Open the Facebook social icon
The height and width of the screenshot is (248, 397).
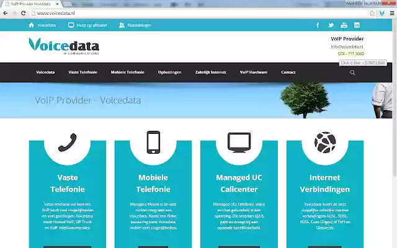click(318, 25)
